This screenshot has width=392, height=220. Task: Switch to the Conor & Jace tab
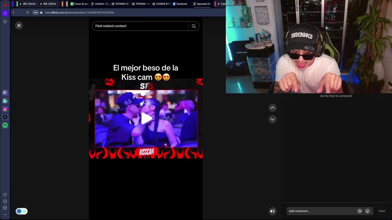click(79, 4)
